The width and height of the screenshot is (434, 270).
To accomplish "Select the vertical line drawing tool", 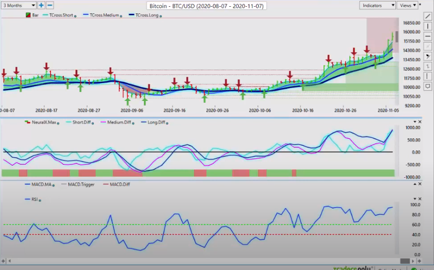I will pyautogui.click(x=428, y=26).
